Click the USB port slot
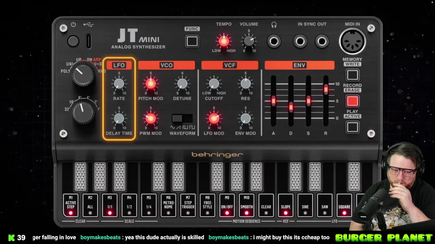 point(88,41)
